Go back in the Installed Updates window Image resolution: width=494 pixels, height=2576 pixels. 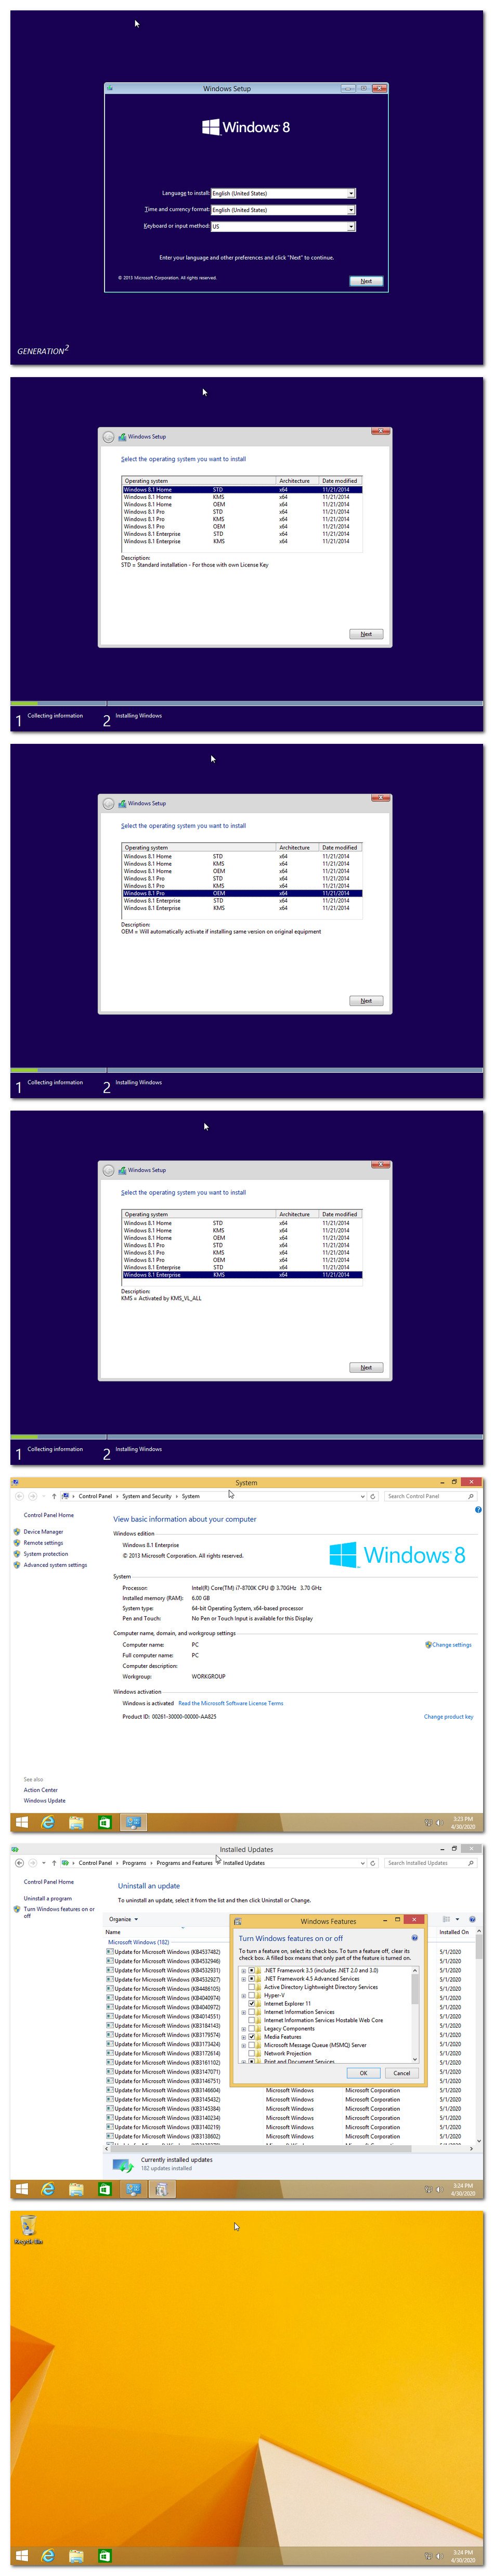pos(19,1863)
